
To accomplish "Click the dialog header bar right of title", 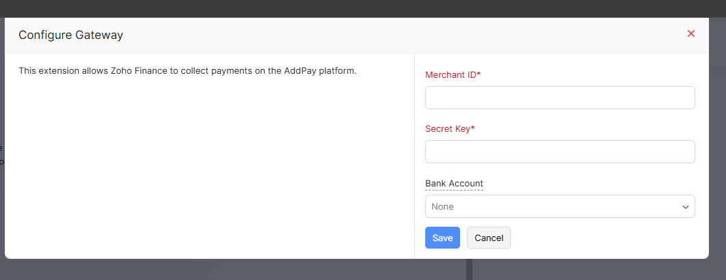I will [410, 35].
